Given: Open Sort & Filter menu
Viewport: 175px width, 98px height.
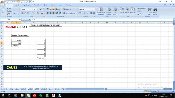Looking at the screenshot, I should click(x=150, y=11).
